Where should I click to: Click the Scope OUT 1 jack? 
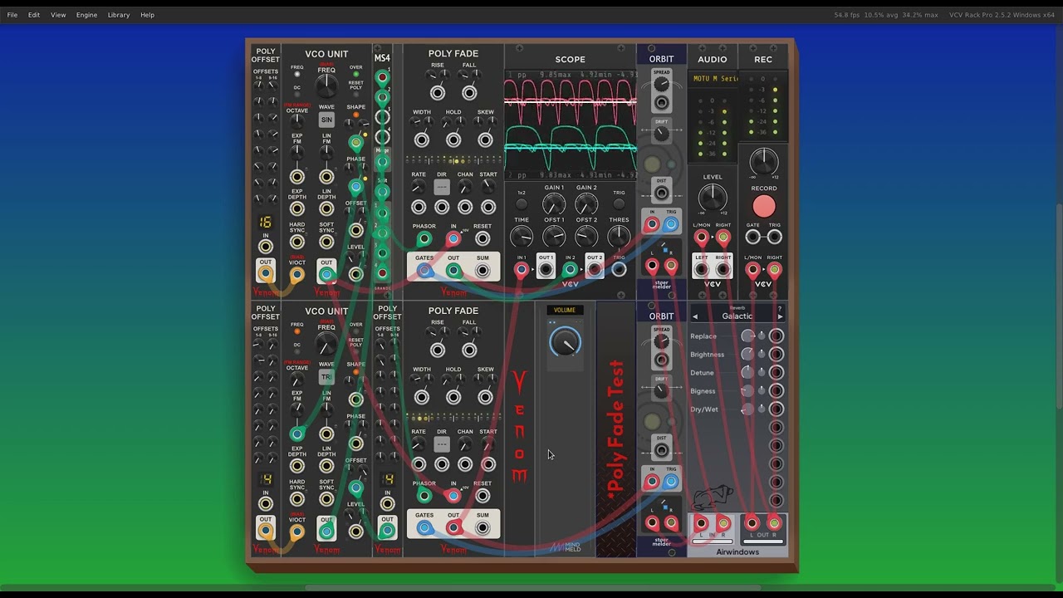(546, 269)
